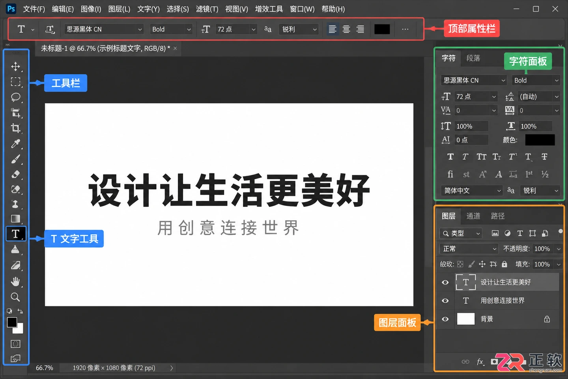Open layer styles fx at panel bottom
This screenshot has width=568, height=379.
point(480,362)
